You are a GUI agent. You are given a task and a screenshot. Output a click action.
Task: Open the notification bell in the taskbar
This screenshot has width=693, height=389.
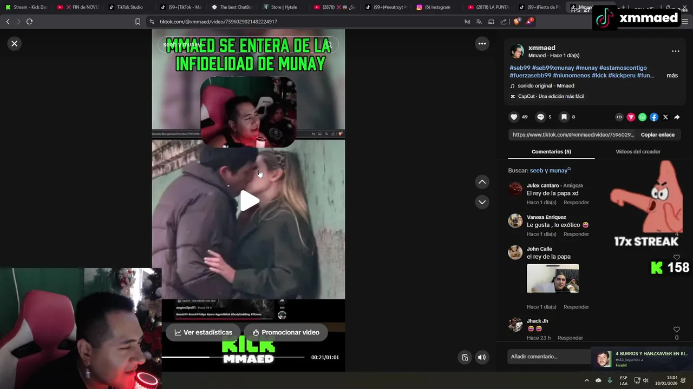click(x=683, y=380)
